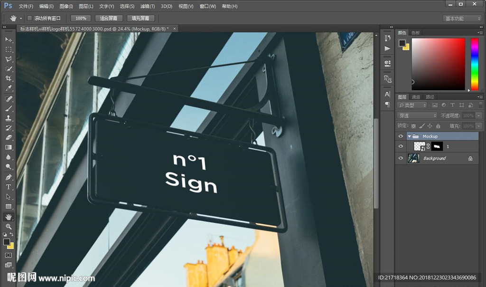This screenshot has height=287, width=486.
Task: Click the 适合屏幕 button
Action: click(109, 19)
